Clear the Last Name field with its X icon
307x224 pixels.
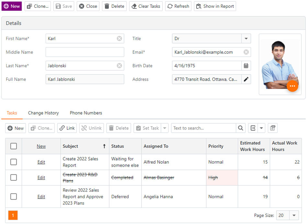click(x=119, y=66)
